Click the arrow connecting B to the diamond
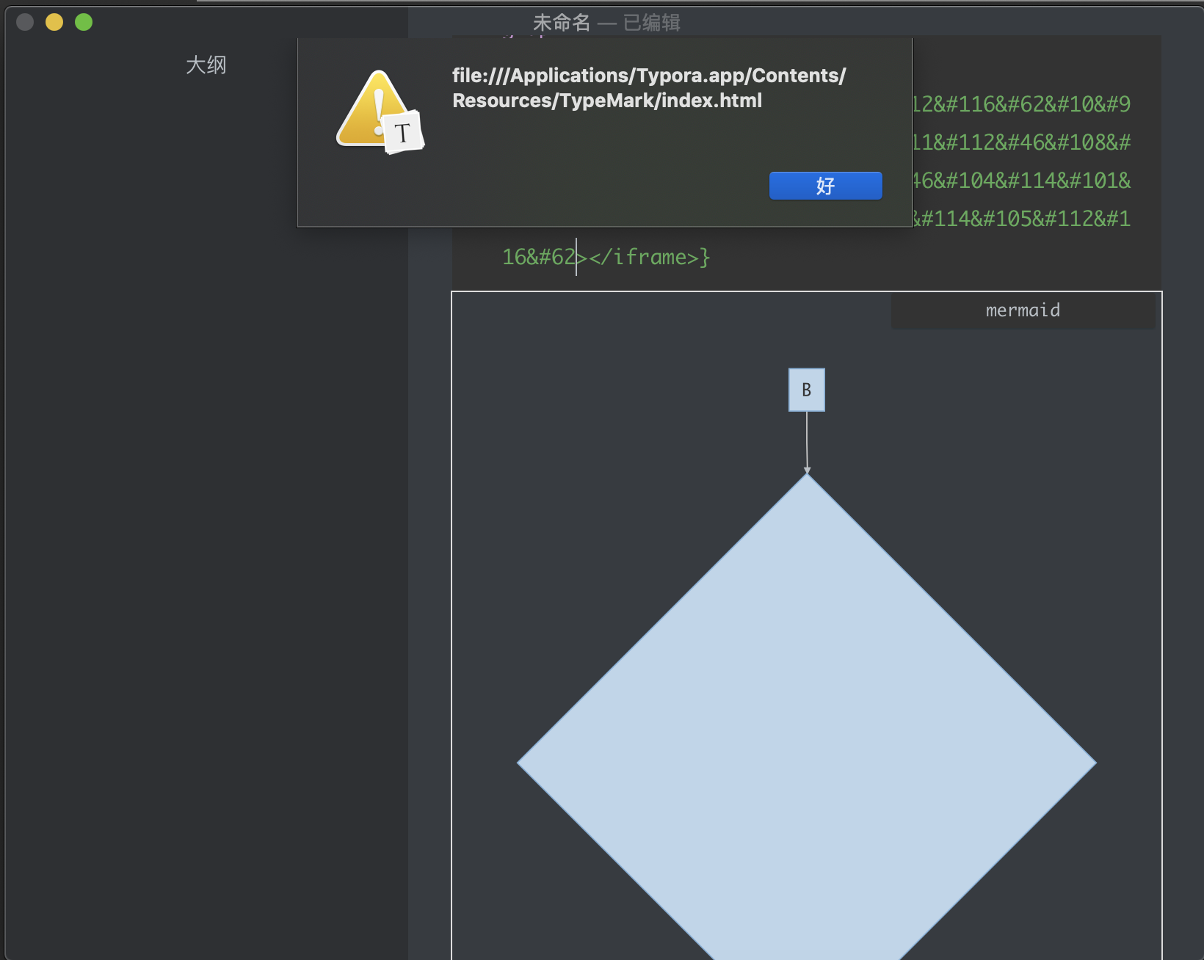This screenshot has width=1204, height=960. [x=807, y=440]
